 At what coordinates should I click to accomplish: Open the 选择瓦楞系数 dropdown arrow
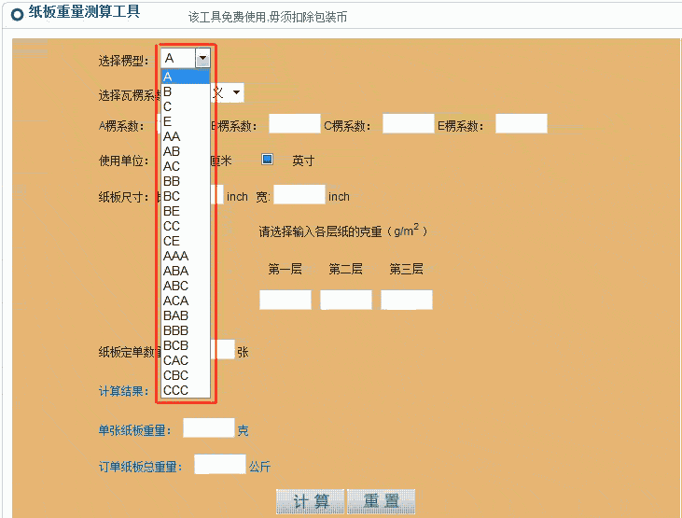(237, 92)
